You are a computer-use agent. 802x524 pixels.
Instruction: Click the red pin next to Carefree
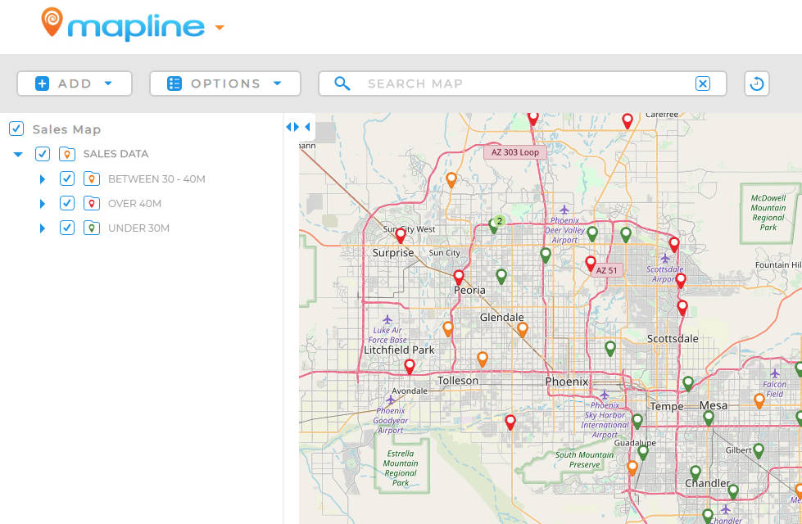[628, 120]
